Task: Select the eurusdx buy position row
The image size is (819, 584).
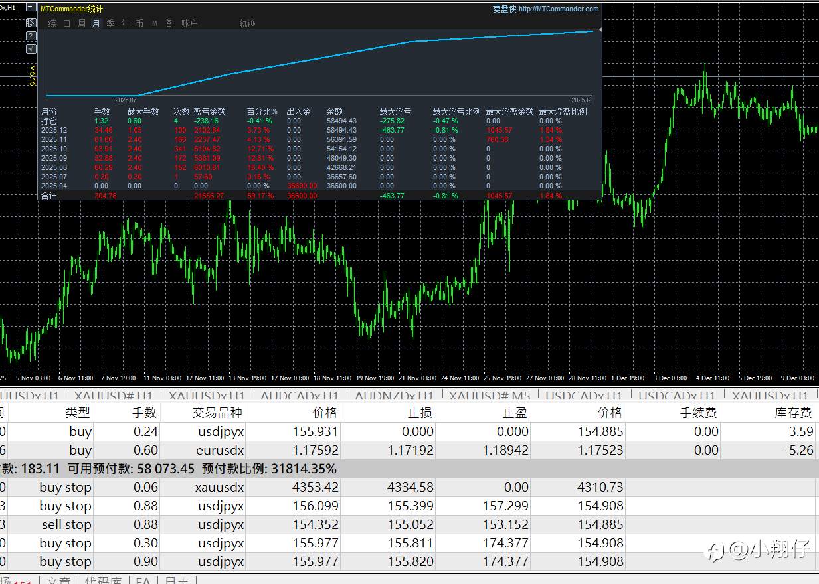Action: pos(220,450)
